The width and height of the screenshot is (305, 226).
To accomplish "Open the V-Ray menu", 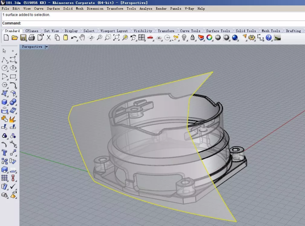I will (189, 9).
